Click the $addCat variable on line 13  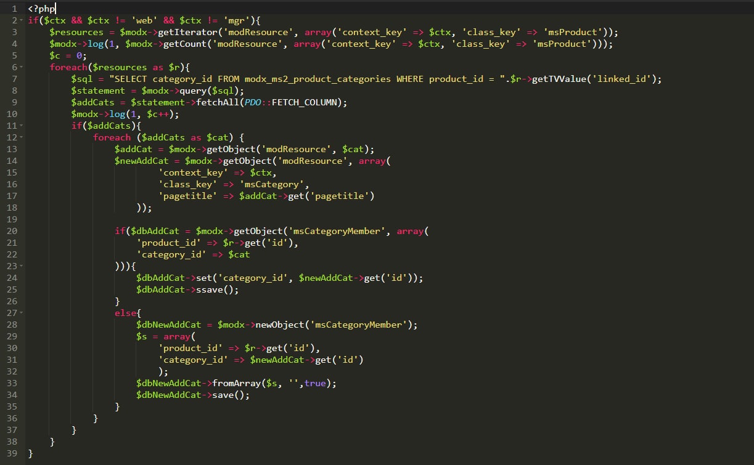point(133,149)
